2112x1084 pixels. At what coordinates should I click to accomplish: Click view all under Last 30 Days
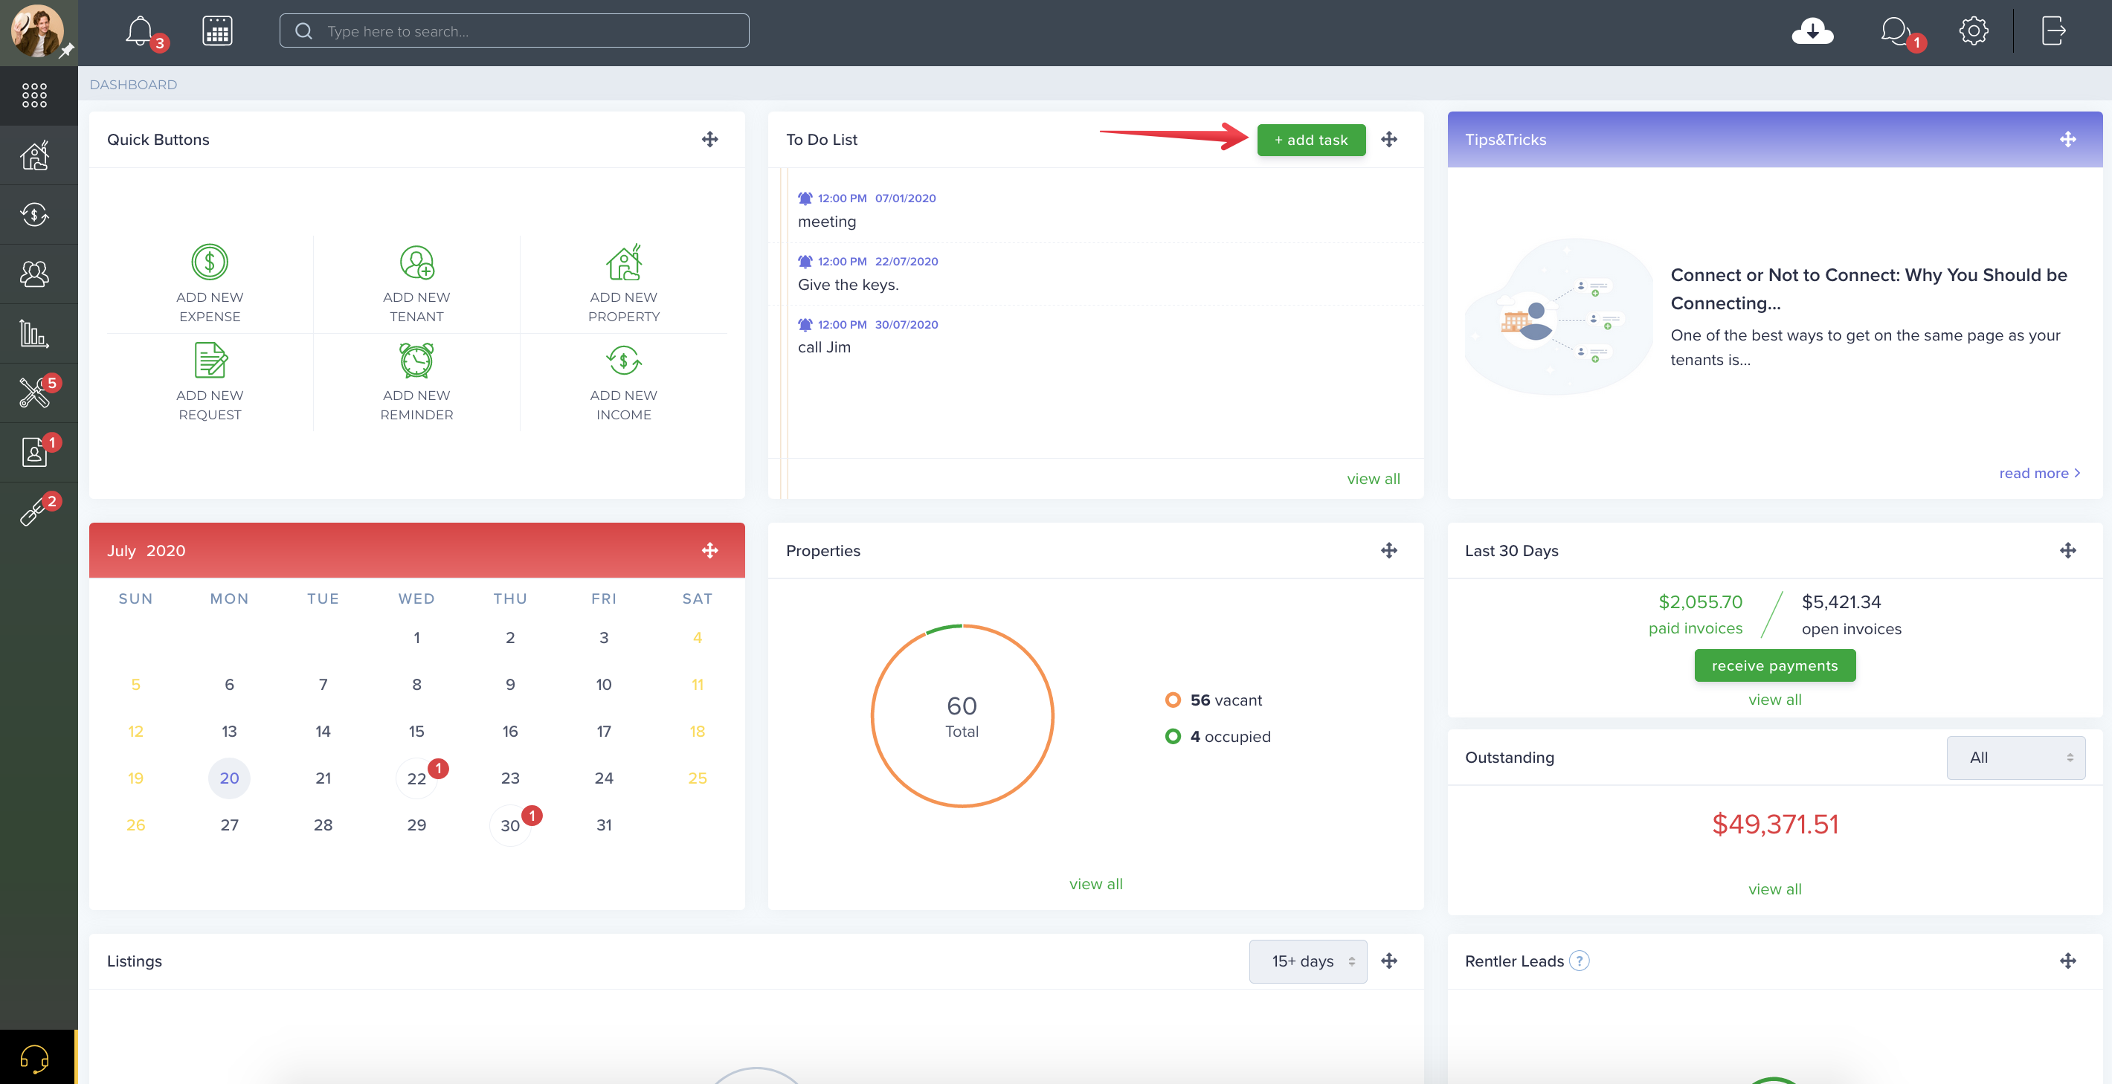(1775, 700)
